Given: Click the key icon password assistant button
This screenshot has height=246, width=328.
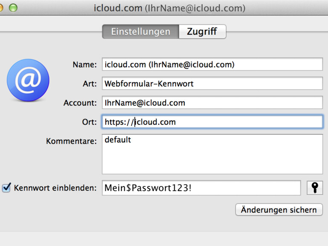Looking at the screenshot, I should click(314, 188).
